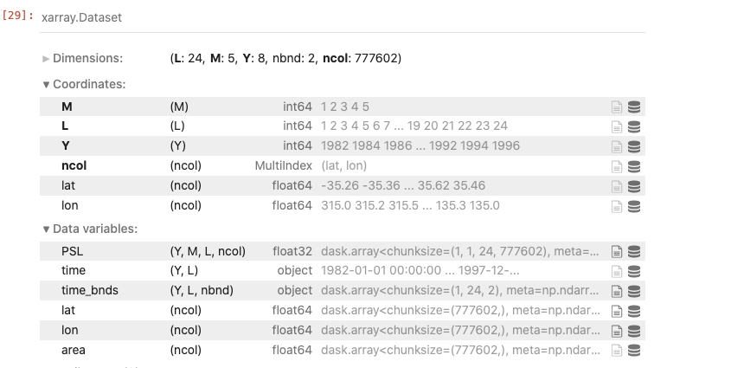Open attributes icon for lat data variable
This screenshot has width=731, height=368.
[x=616, y=311]
